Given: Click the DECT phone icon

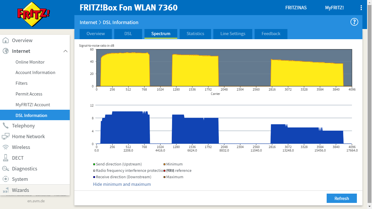Looking at the screenshot, I should tap(6, 158).
